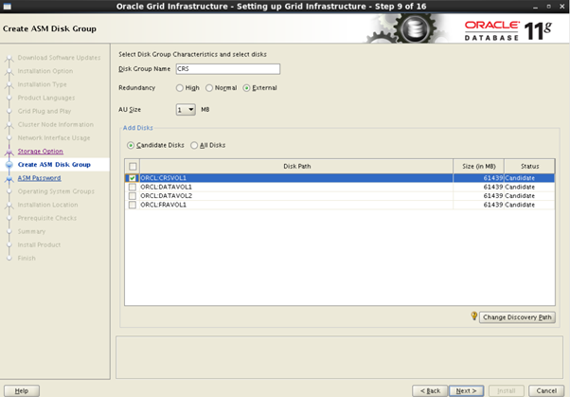Click the Cancel button
The height and width of the screenshot is (397, 570).
[x=546, y=390]
